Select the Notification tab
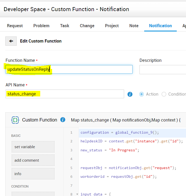Image resolution: width=186 pixels, height=196 pixels. (x=160, y=26)
